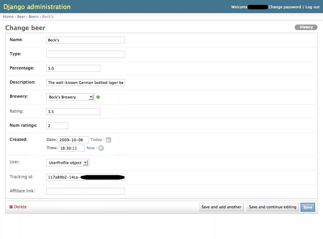Edit the Rating field showing 3.5
323x239 pixels.
(x=74, y=112)
